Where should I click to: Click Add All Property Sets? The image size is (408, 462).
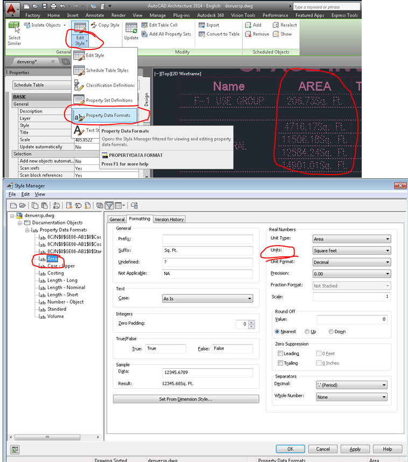point(166,34)
